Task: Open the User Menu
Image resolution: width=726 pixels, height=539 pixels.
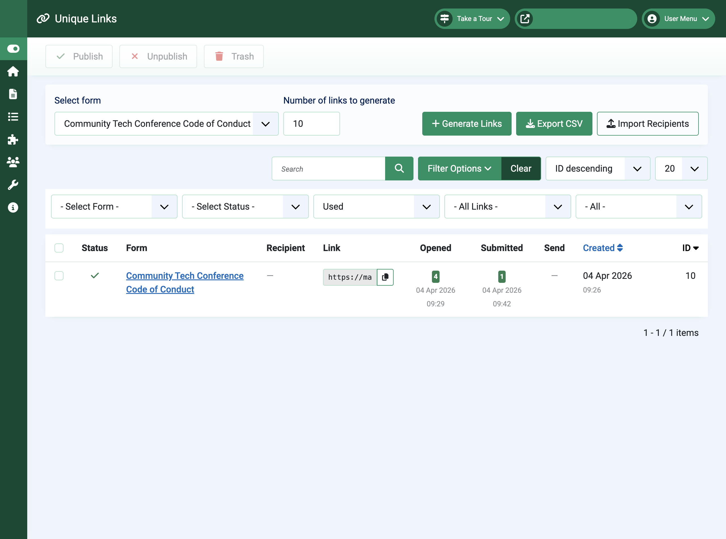Action: click(678, 19)
